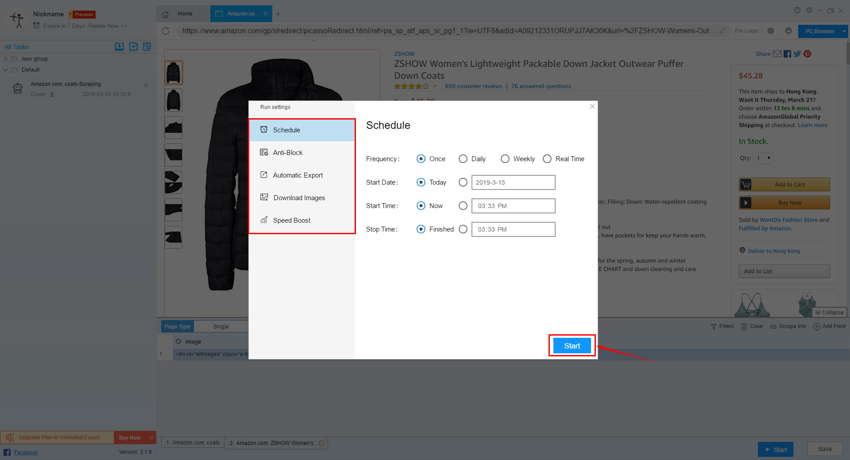The width and height of the screenshot is (850, 460).
Task: Collapse the Default folder
Action: click(5, 70)
